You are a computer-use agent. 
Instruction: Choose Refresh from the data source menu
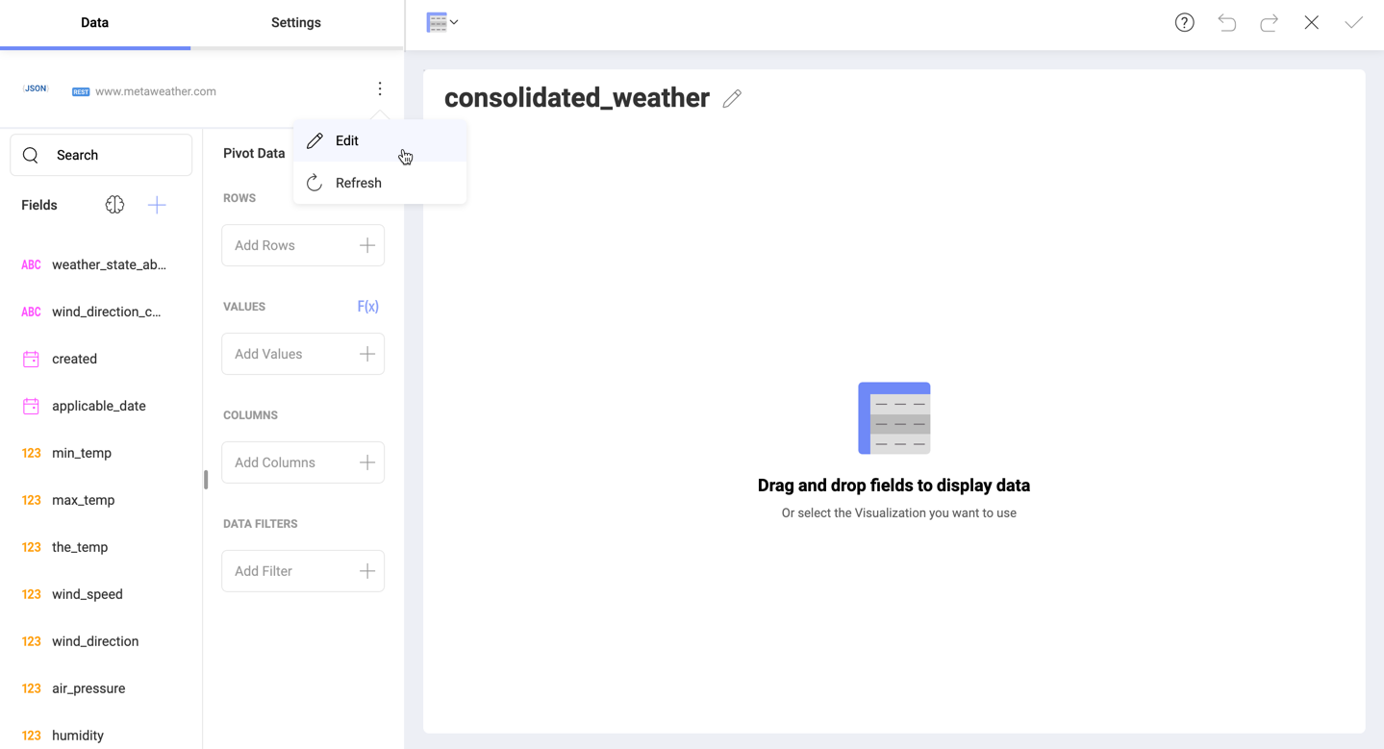pos(380,183)
